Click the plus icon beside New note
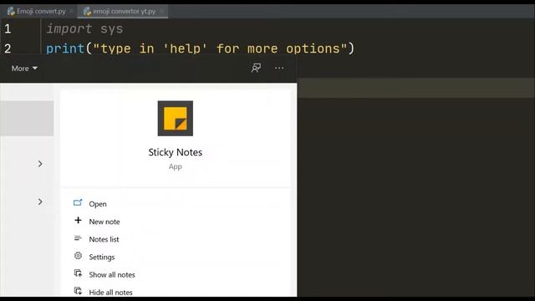This screenshot has width=535, height=301. (x=78, y=221)
